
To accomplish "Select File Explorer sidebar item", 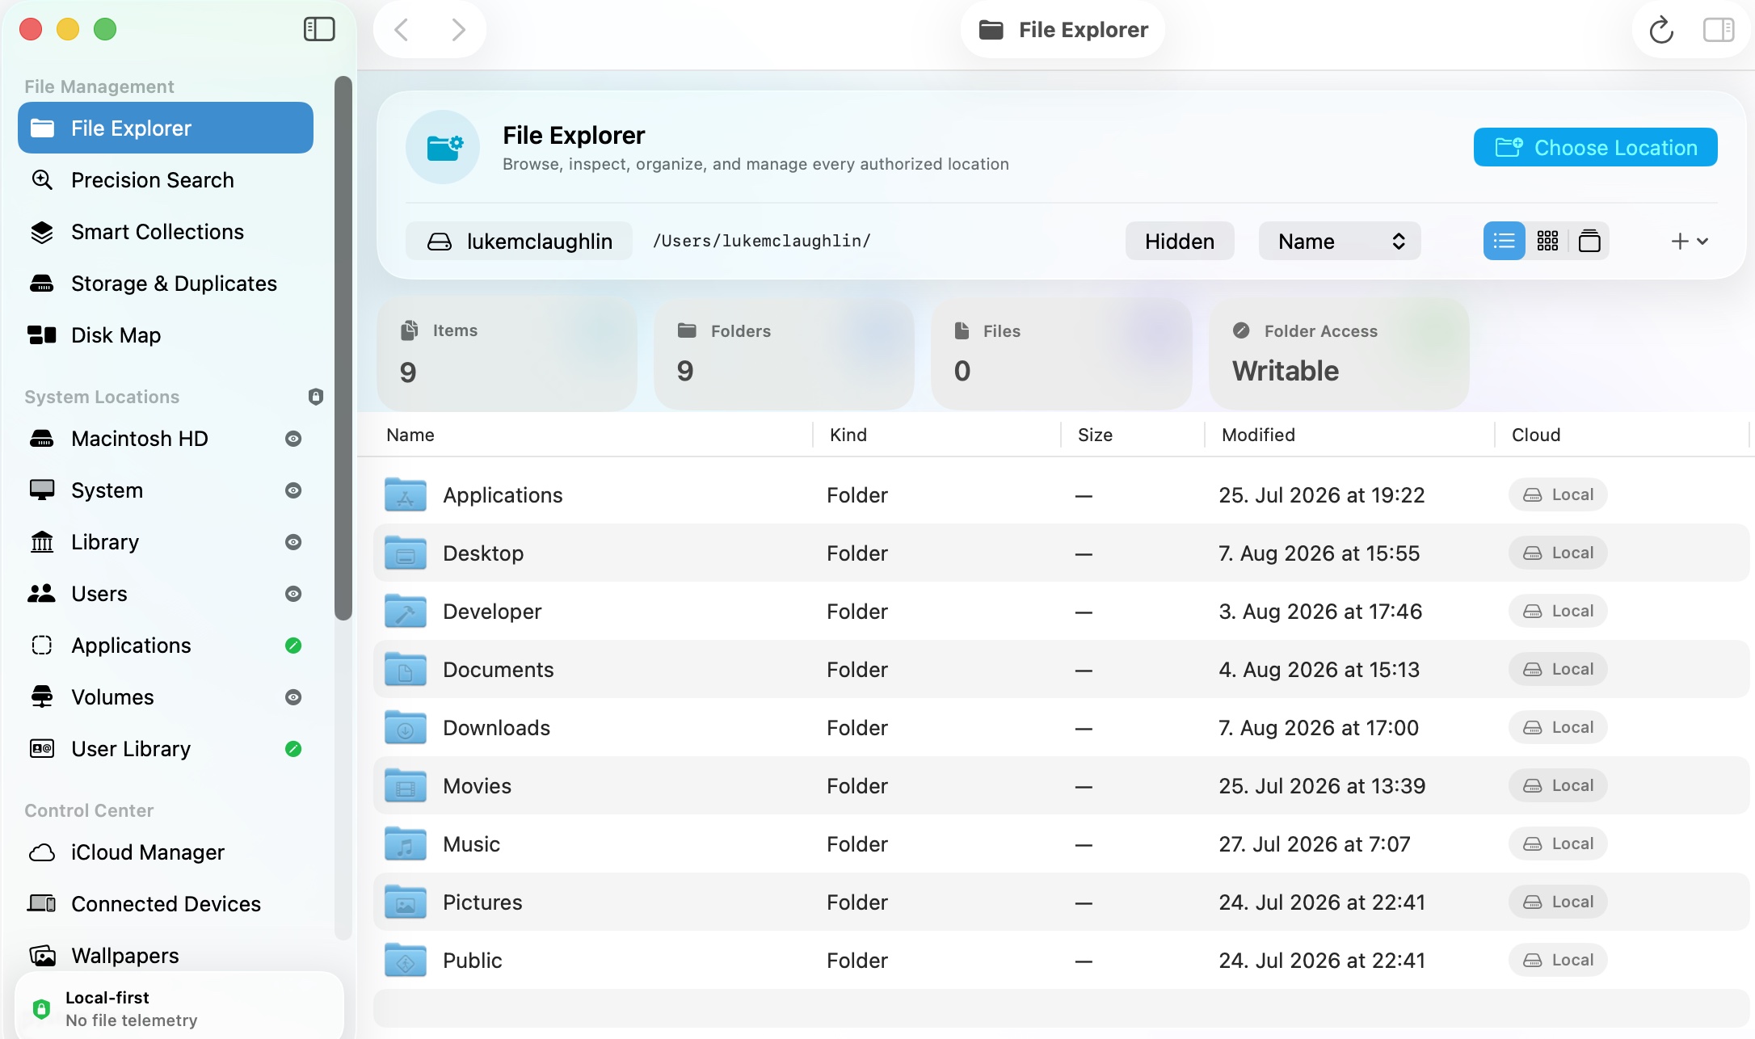I will [x=166, y=128].
